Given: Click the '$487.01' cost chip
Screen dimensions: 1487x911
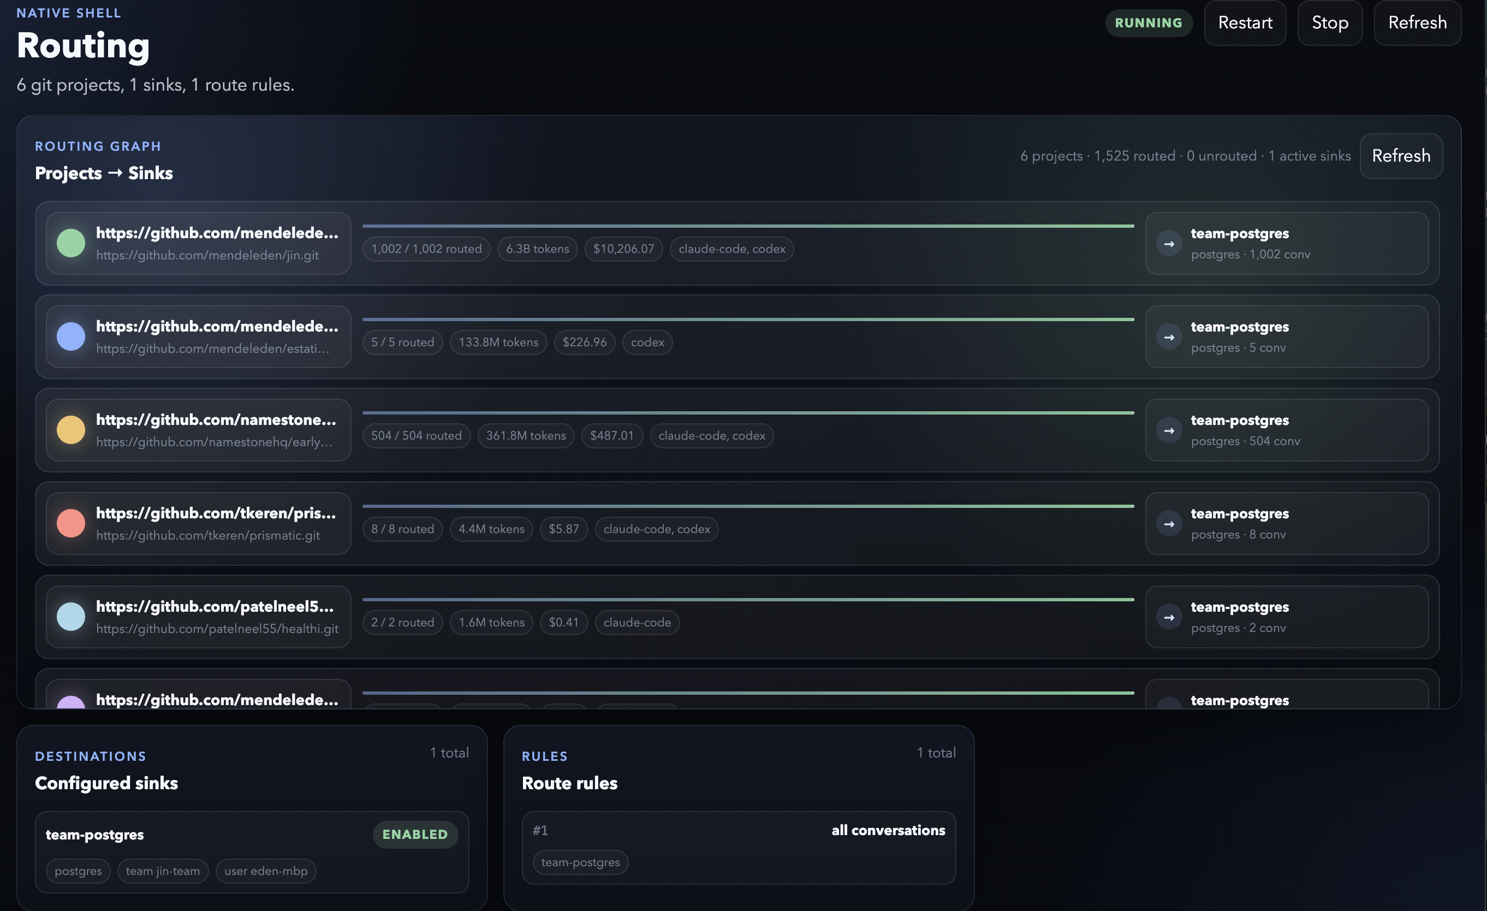Looking at the screenshot, I should 612,436.
